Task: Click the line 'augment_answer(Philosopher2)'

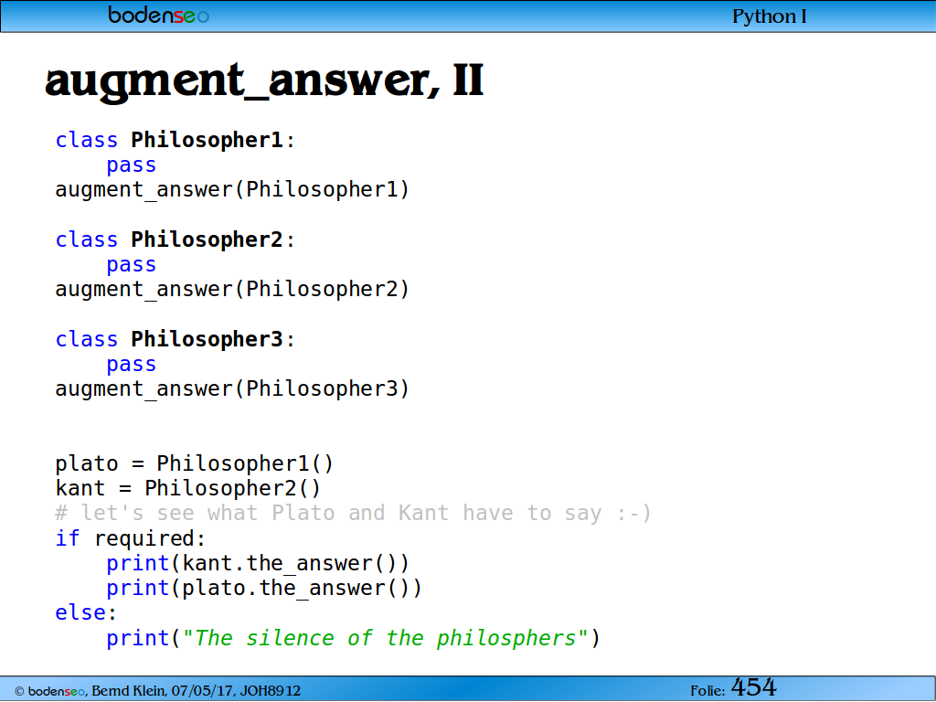Action: [232, 290]
